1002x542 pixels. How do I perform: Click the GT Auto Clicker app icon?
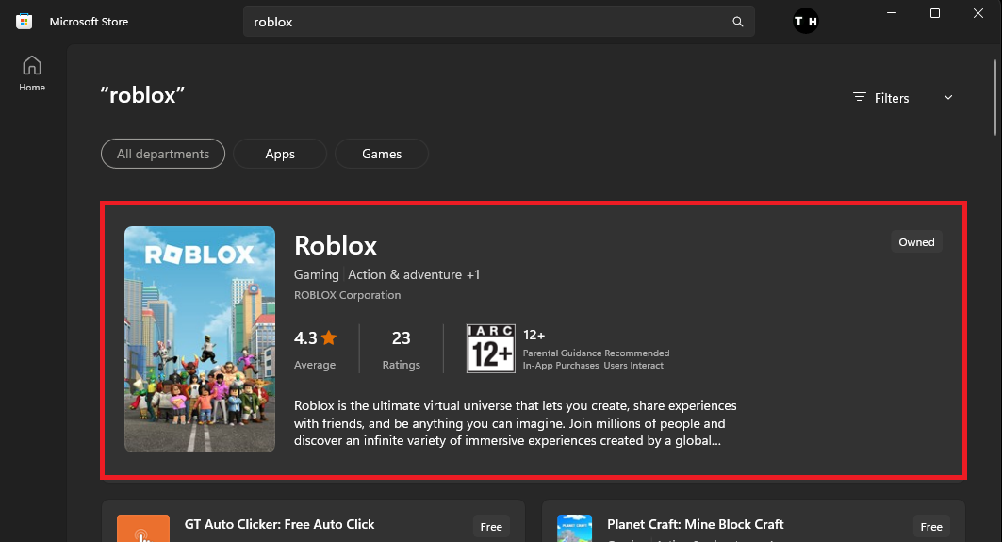pyautogui.click(x=142, y=529)
